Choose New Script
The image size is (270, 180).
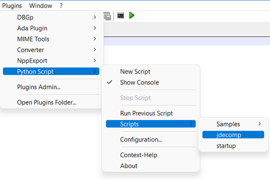coord(151,71)
